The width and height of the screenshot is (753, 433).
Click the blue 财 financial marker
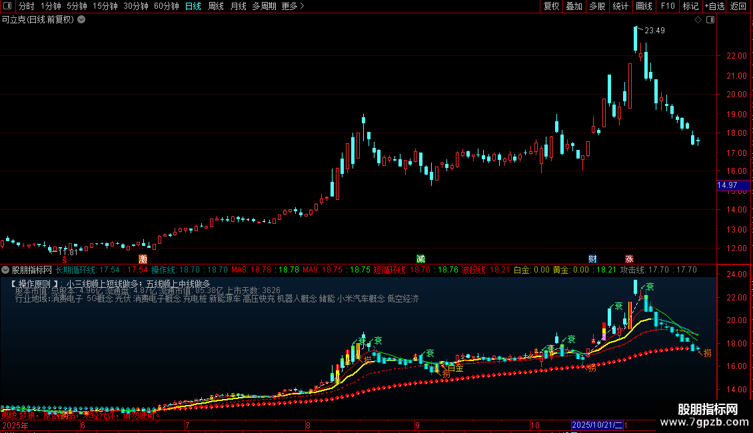click(x=592, y=259)
